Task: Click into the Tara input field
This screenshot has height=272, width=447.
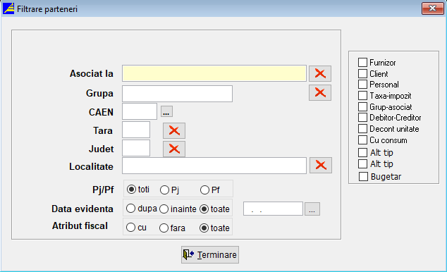Action: pos(136,130)
